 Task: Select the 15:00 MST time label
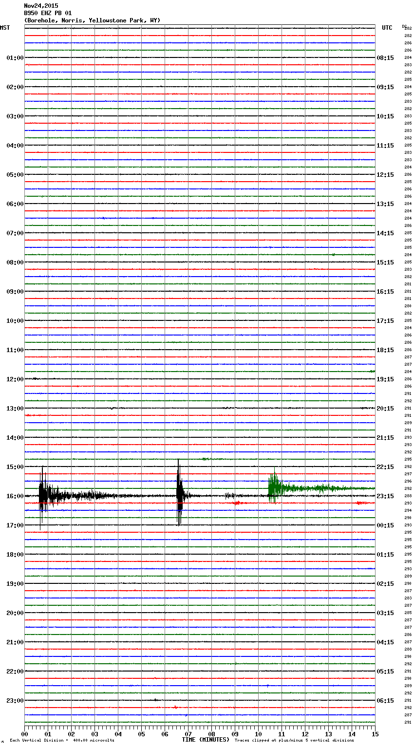coord(15,467)
